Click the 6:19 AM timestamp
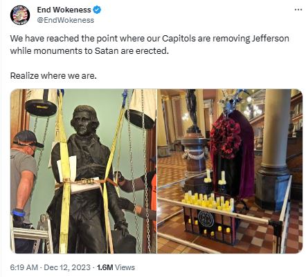306x277 pixels. coord(24,267)
